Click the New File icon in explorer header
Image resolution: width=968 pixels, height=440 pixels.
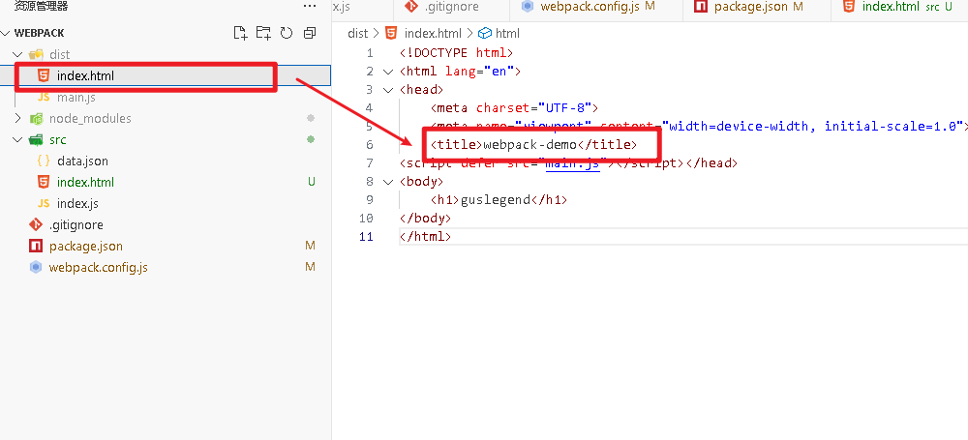240,33
